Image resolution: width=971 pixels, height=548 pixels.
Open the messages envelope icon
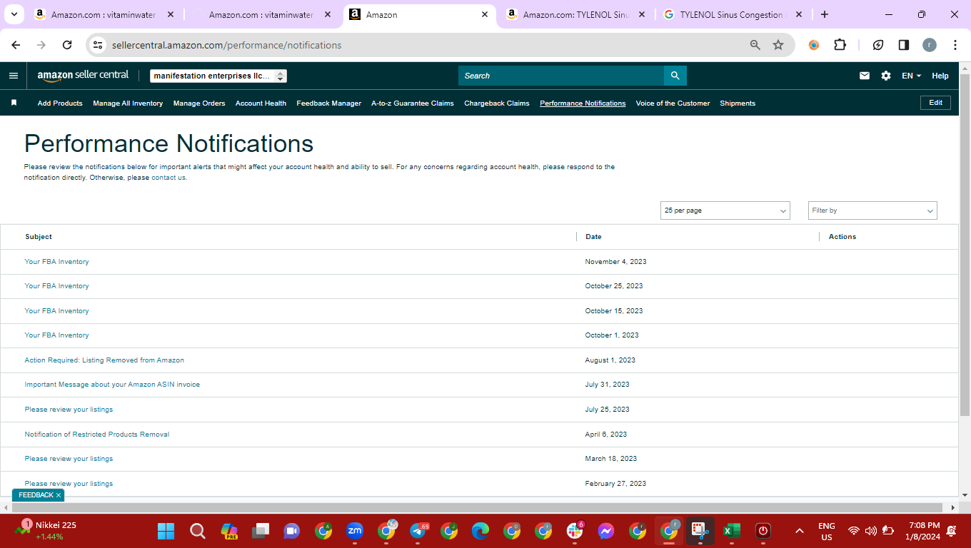865,76
